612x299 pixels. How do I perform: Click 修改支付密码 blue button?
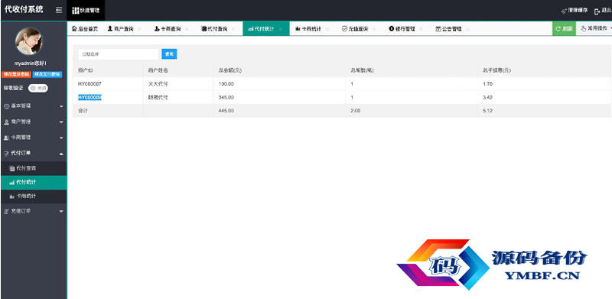(x=47, y=74)
